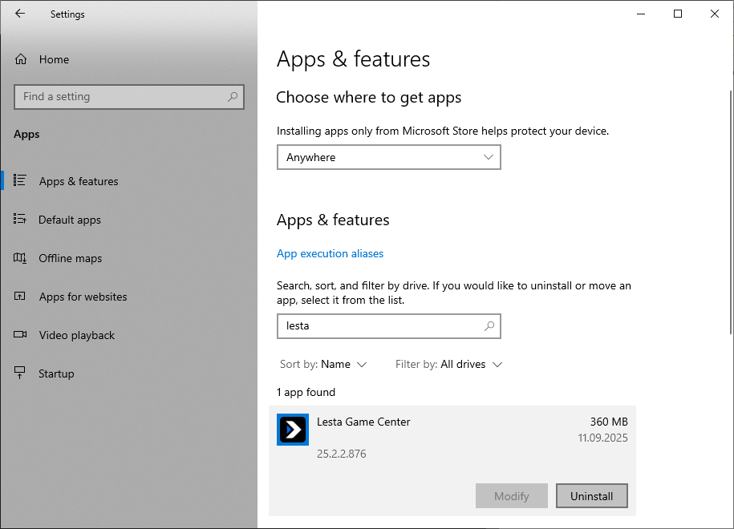Image resolution: width=734 pixels, height=529 pixels.
Task: Open the Anywhere app source dropdown
Action: click(x=388, y=157)
